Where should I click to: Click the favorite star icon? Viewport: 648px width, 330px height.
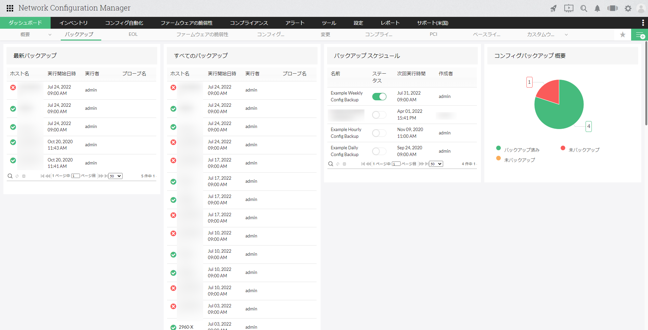pos(623,34)
